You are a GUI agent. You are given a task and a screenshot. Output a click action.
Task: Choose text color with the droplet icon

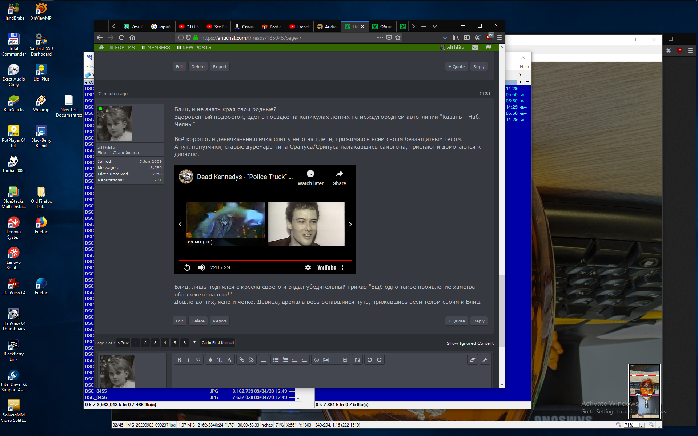point(210,360)
